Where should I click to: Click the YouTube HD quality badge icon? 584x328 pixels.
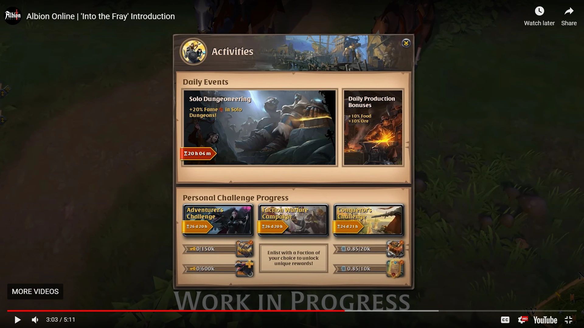523,319
